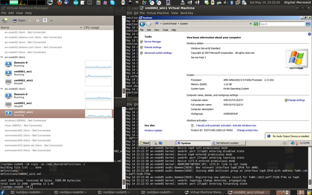Open View menu in Virtual Machine Manager
This screenshot has height=195, width=312.
click(x=19, y=13)
